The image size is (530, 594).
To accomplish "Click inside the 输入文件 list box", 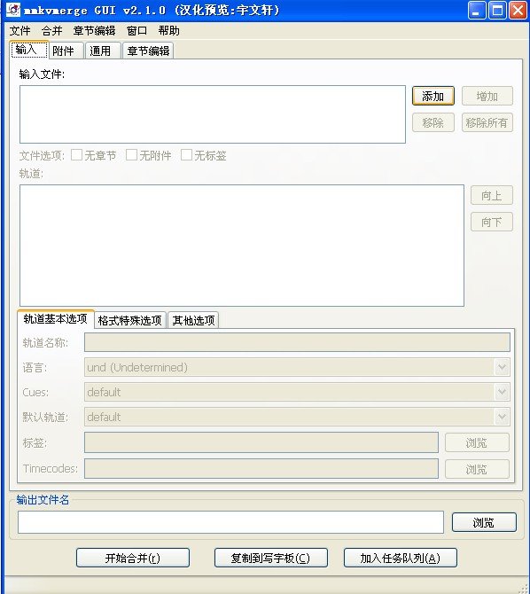I will point(213,114).
